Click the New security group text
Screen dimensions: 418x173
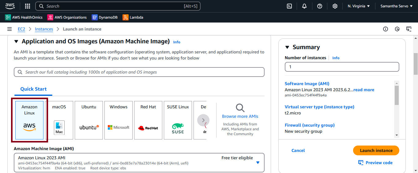pos(303,131)
